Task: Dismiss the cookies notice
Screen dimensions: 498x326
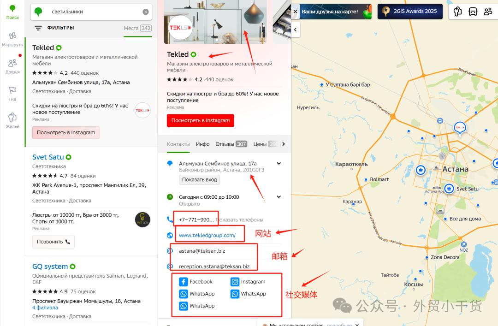Action: (357, 325)
